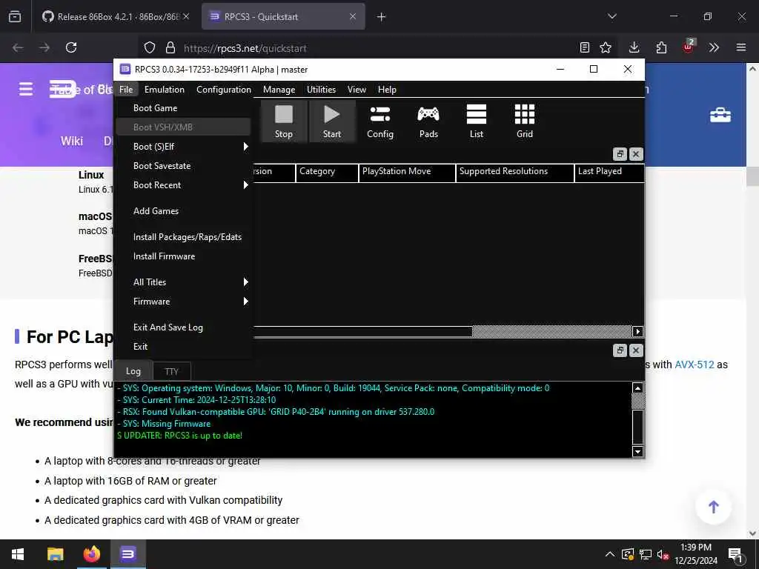Click the Stop toolbar icon in RPCS3

284,121
